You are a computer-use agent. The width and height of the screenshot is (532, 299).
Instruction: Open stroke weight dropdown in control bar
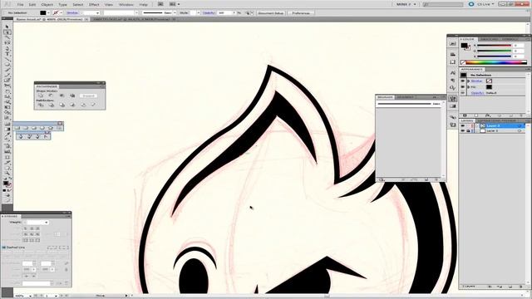(x=98, y=13)
